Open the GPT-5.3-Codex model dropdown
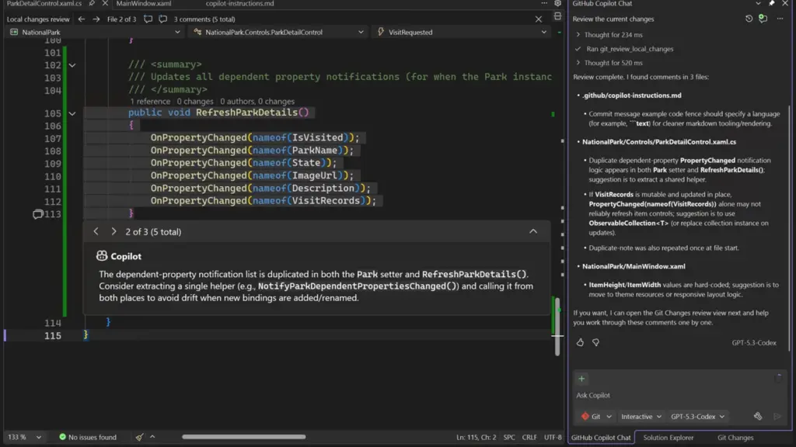The width and height of the screenshot is (796, 447). pos(697,417)
